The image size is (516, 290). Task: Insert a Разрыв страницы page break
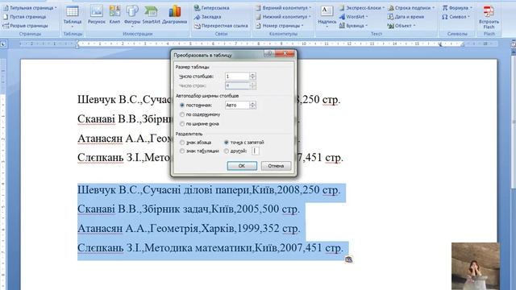(x=26, y=26)
